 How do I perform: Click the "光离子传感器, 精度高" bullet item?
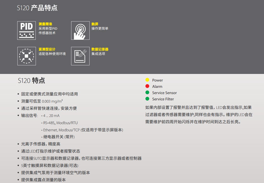tap(40, 144)
